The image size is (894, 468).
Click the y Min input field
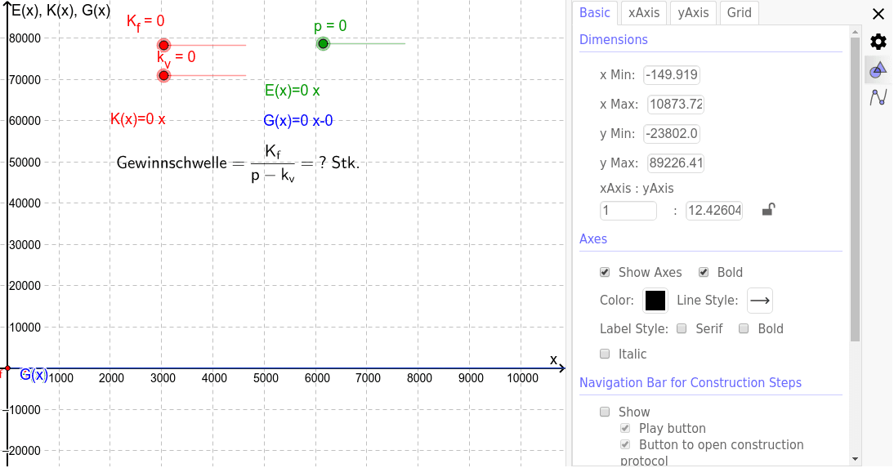[x=672, y=134]
